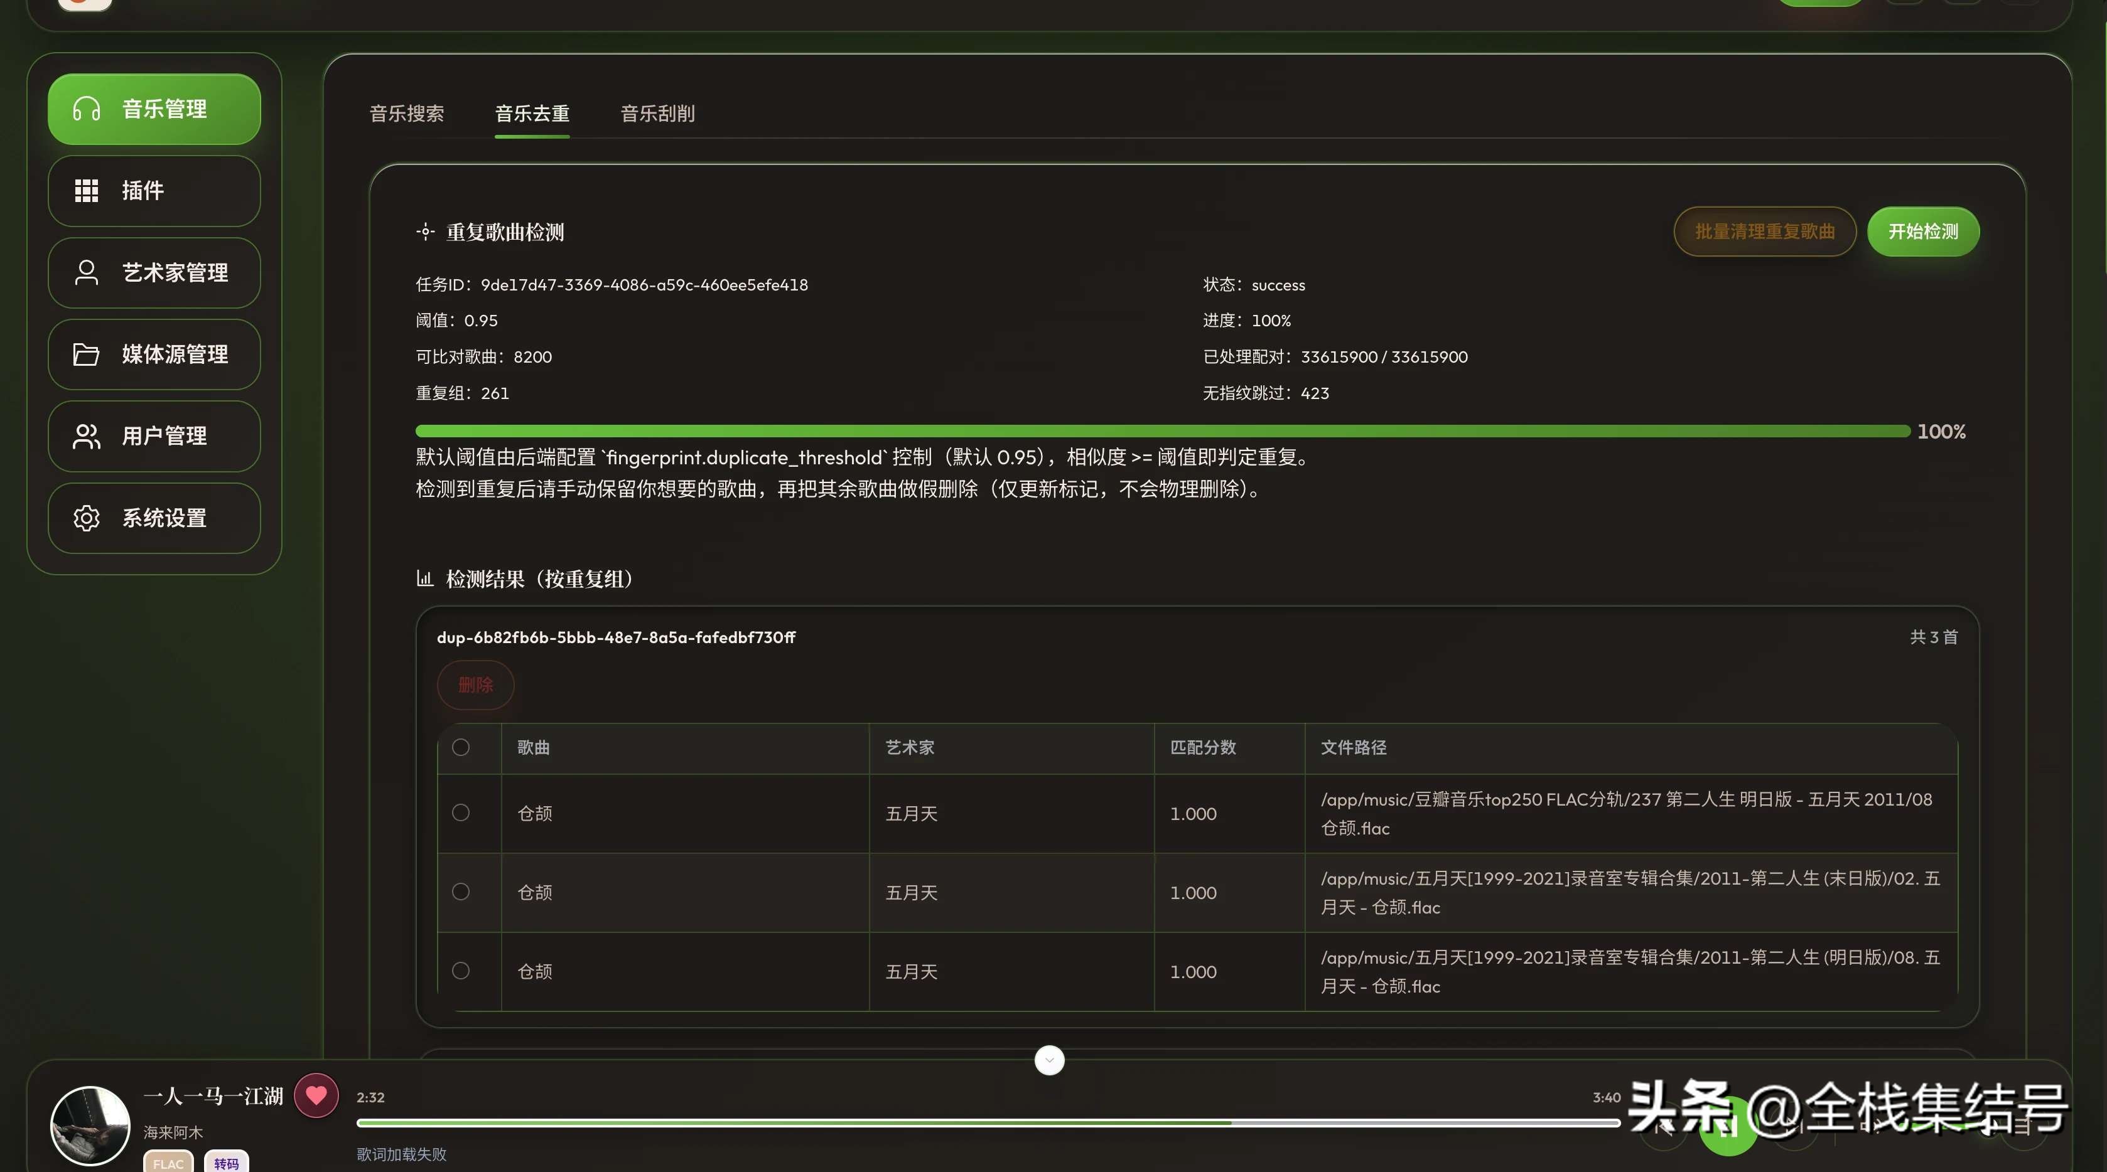Seek on the player's playback progress bar
This screenshot has height=1172, width=2107.
point(988,1123)
